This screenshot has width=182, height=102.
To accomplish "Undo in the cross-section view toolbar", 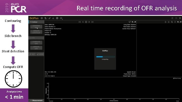I will click(x=132, y=22).
